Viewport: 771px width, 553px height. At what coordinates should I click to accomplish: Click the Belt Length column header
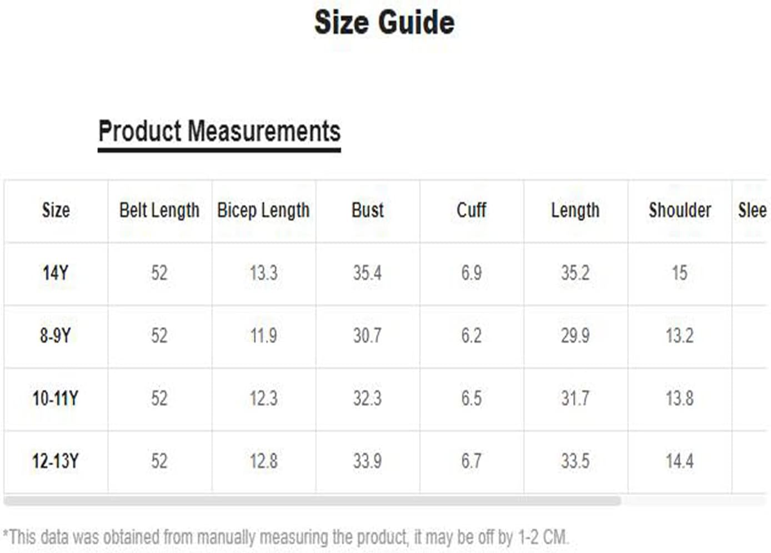(x=159, y=210)
